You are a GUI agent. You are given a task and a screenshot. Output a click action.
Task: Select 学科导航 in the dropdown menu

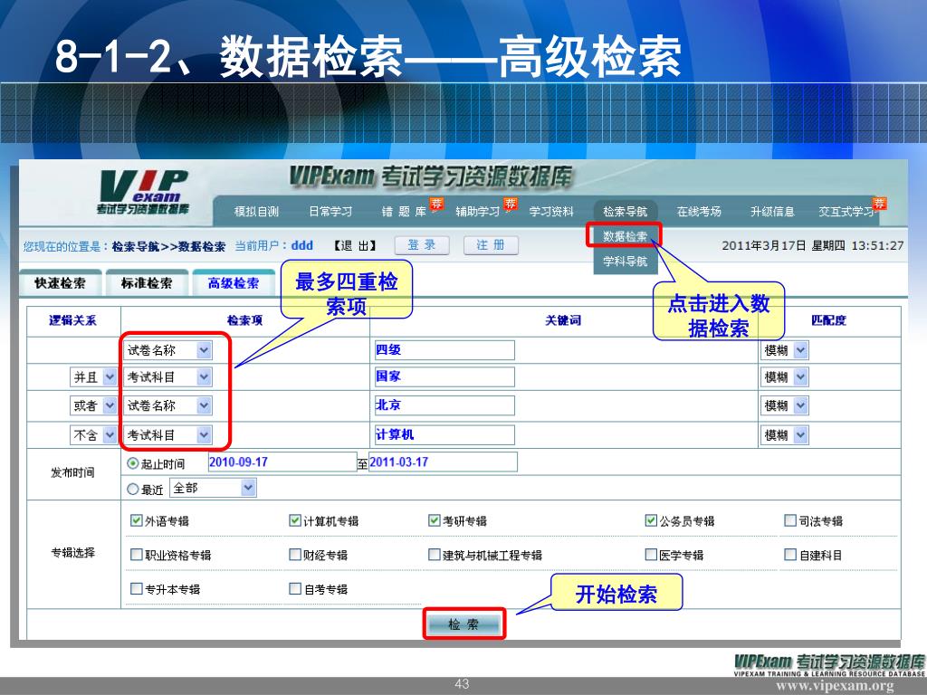pos(625,262)
